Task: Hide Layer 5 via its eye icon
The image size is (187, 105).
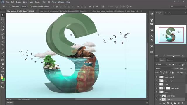Action: click(157, 85)
